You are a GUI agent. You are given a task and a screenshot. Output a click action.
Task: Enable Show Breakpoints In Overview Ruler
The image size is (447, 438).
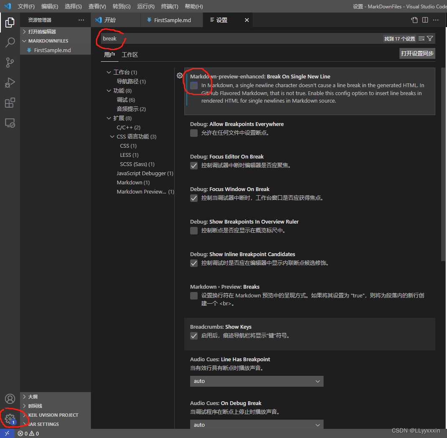[194, 230]
